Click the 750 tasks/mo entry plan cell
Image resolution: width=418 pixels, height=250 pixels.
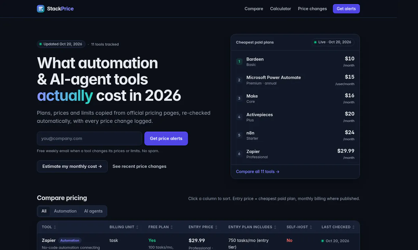coord(248,243)
